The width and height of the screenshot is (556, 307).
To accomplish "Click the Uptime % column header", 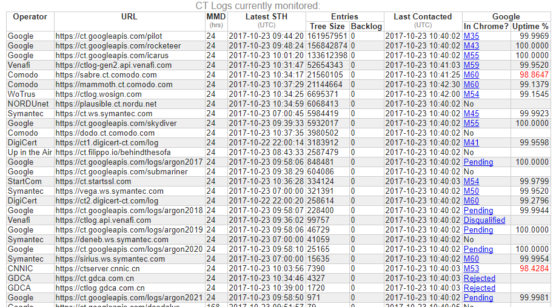I will coord(531,26).
